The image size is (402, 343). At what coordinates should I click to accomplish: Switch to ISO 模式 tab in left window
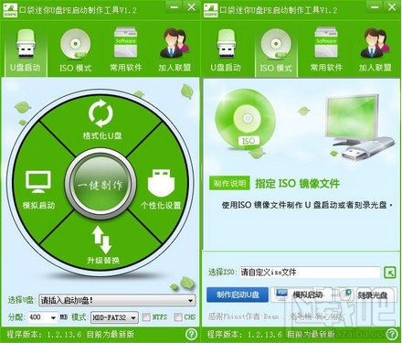(x=75, y=50)
